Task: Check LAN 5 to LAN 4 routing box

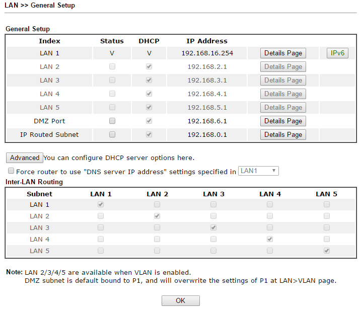Action: point(270,251)
